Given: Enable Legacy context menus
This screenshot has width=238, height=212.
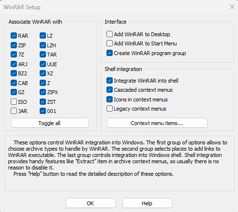Looking at the screenshot, I should pos(109,109).
